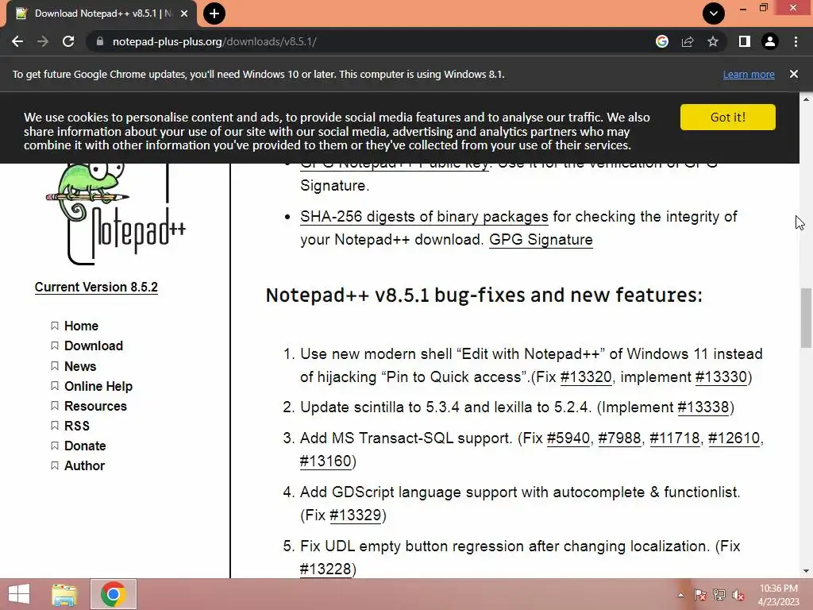The height and width of the screenshot is (610, 813).
Task: Click the site padlock icon
Action: [100, 41]
